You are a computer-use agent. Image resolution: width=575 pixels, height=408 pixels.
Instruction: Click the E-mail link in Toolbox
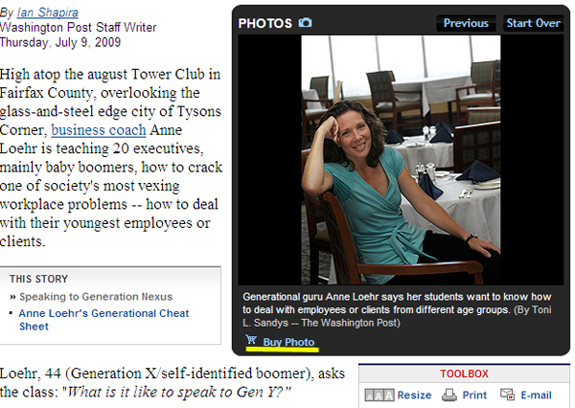536,396
